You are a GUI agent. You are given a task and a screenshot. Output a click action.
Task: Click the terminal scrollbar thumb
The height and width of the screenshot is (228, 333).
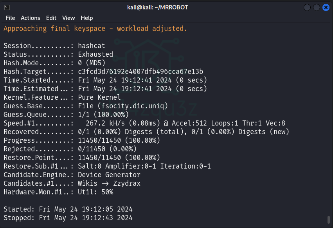329,219
